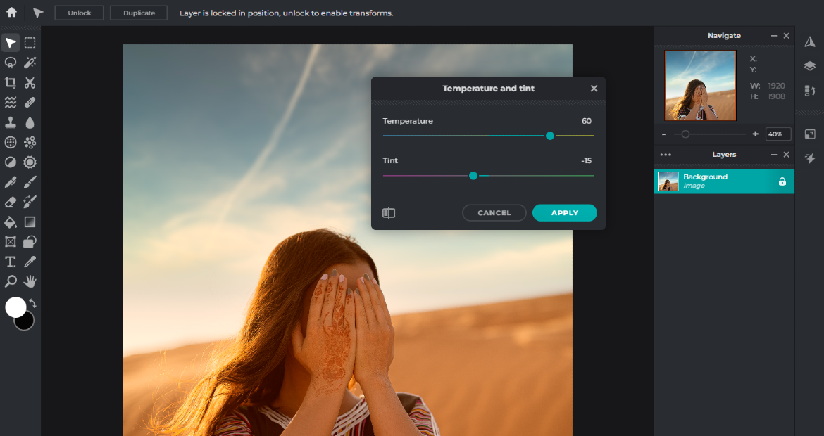Select the Fill bucket tool
This screenshot has height=436, width=824.
click(10, 222)
